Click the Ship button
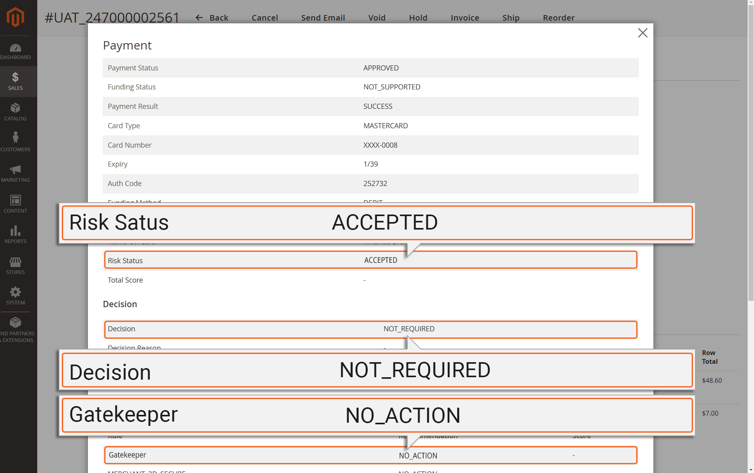754x473 pixels. click(x=511, y=18)
